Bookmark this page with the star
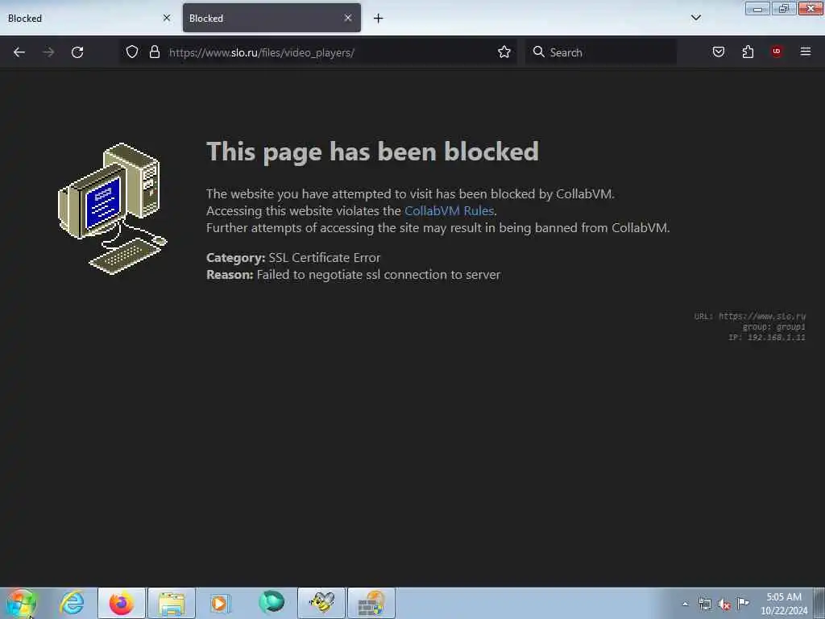This screenshot has width=825, height=619. (504, 52)
